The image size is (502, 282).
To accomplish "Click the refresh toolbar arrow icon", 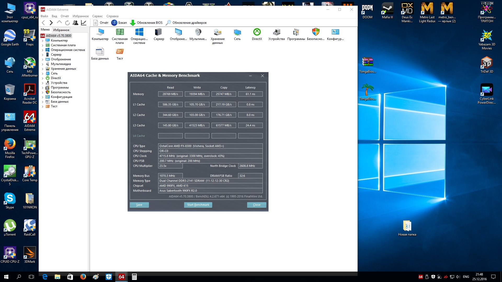I will 67,23.
